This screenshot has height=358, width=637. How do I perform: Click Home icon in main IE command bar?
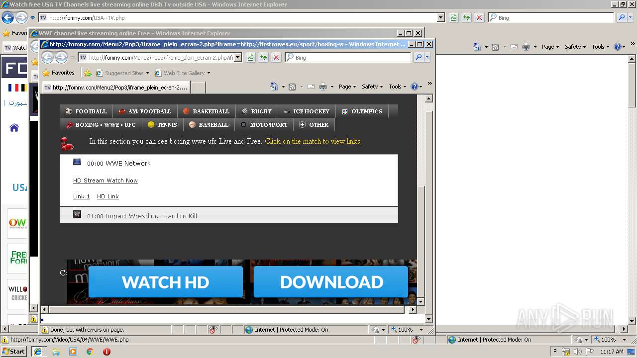pos(477,47)
